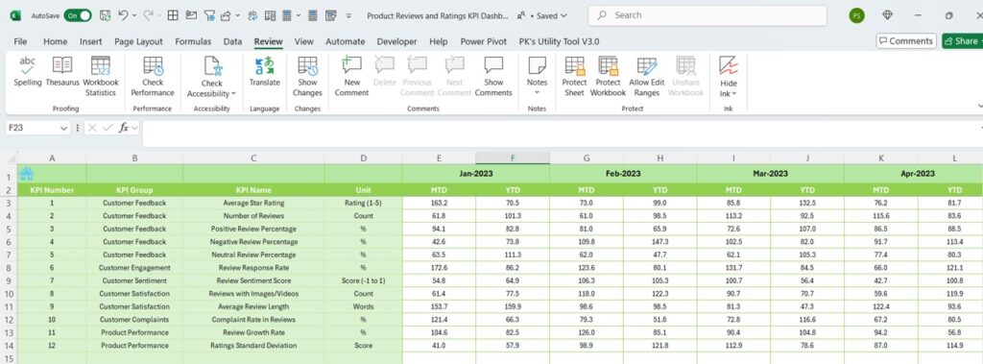Click the formula bar input area
This screenshot has width=983, height=364.
click(x=563, y=133)
